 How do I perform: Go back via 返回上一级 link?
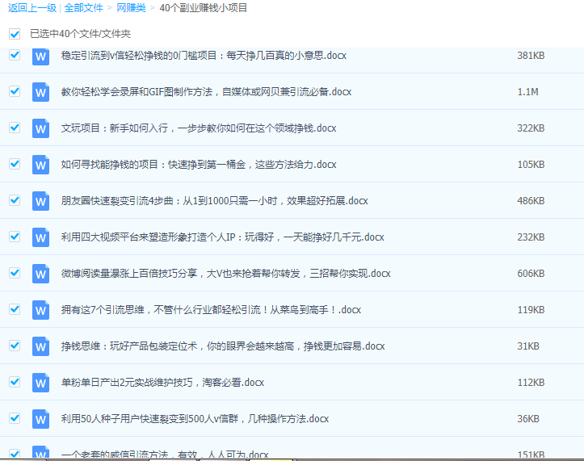(32, 8)
